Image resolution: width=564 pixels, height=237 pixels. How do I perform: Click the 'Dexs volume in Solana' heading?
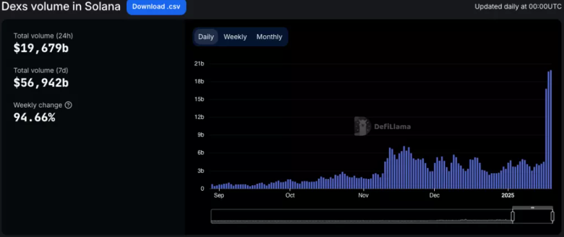pyautogui.click(x=61, y=6)
